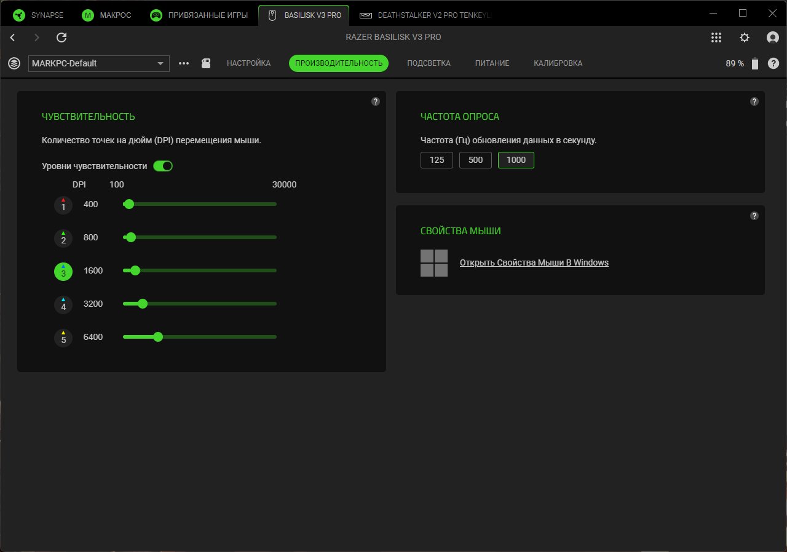This screenshot has width=787, height=552.
Task: Switch to the Макрос tab
Action: point(108,15)
